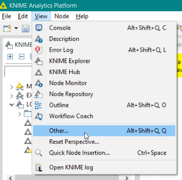
Task: Open the Node menu
Action: (62, 16)
